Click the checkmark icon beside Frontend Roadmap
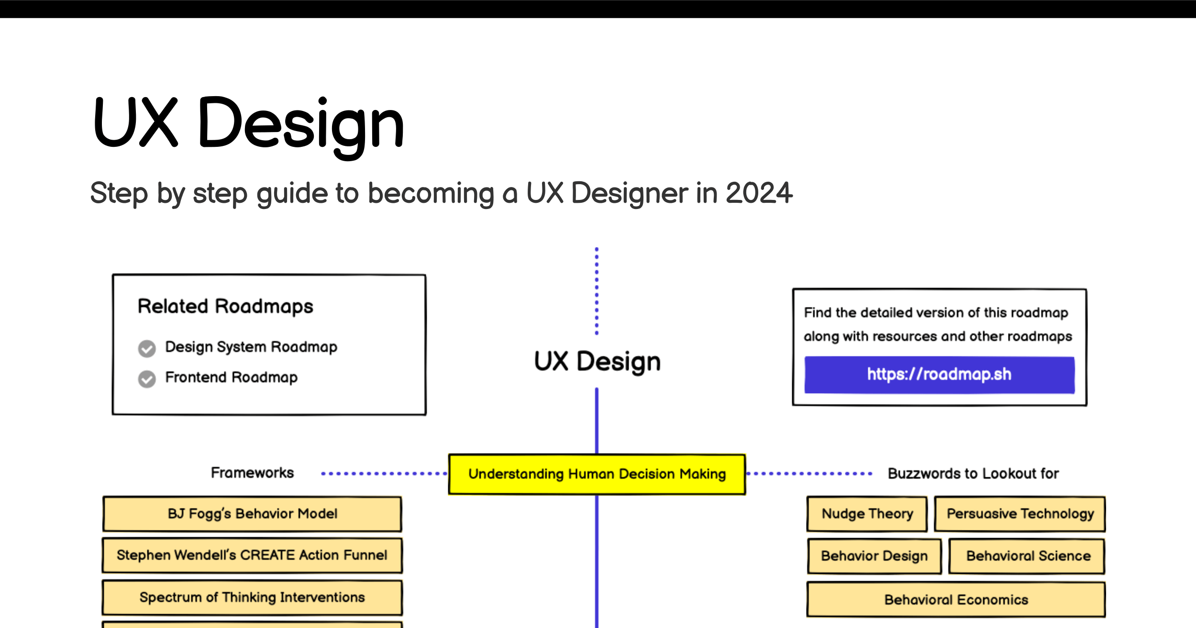 147,379
